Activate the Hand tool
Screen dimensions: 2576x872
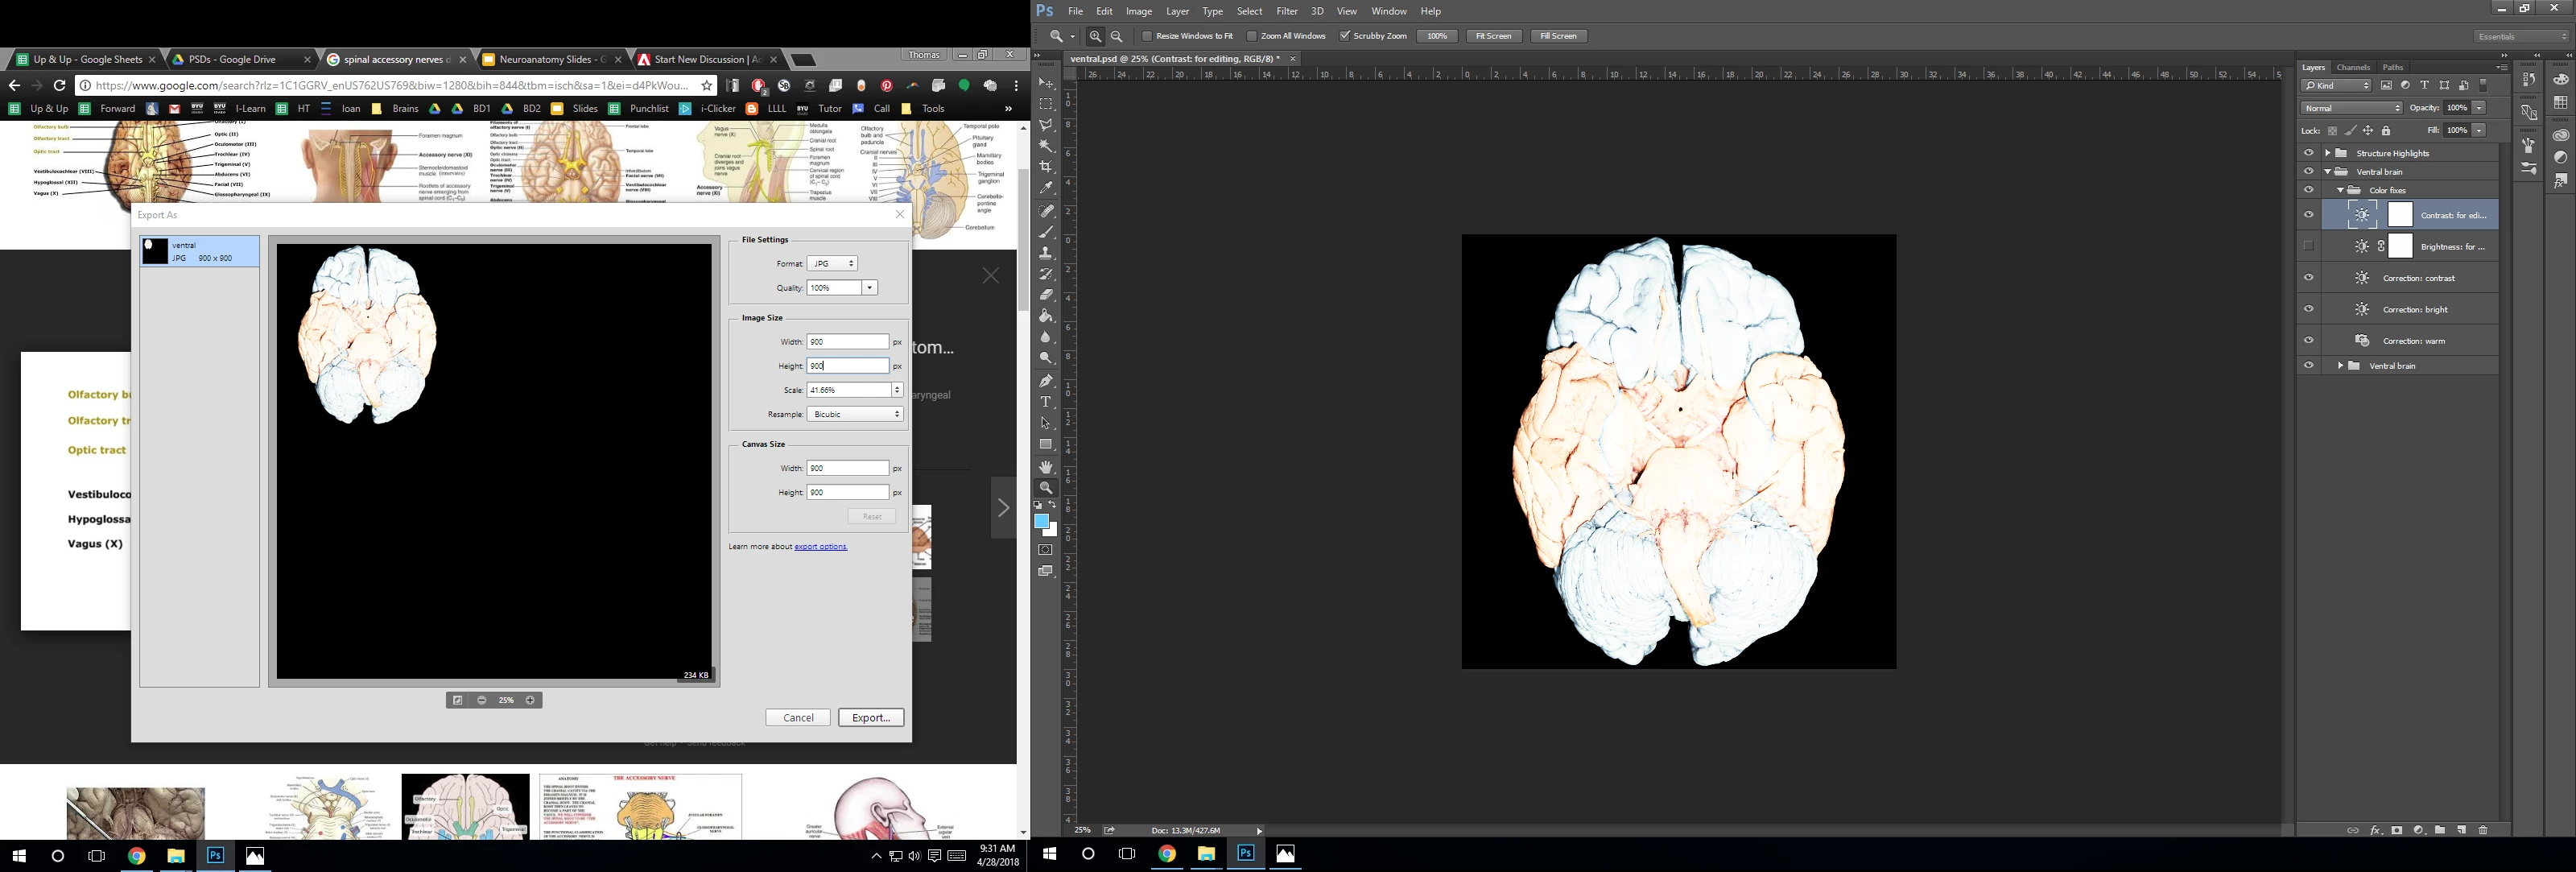pos(1046,467)
